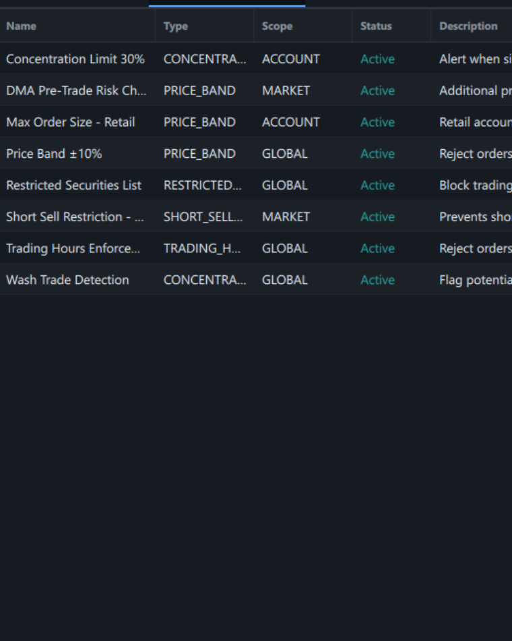Click 'Retail accoun' description cell
Image resolution: width=512 pixels, height=641 pixels.
coord(475,122)
